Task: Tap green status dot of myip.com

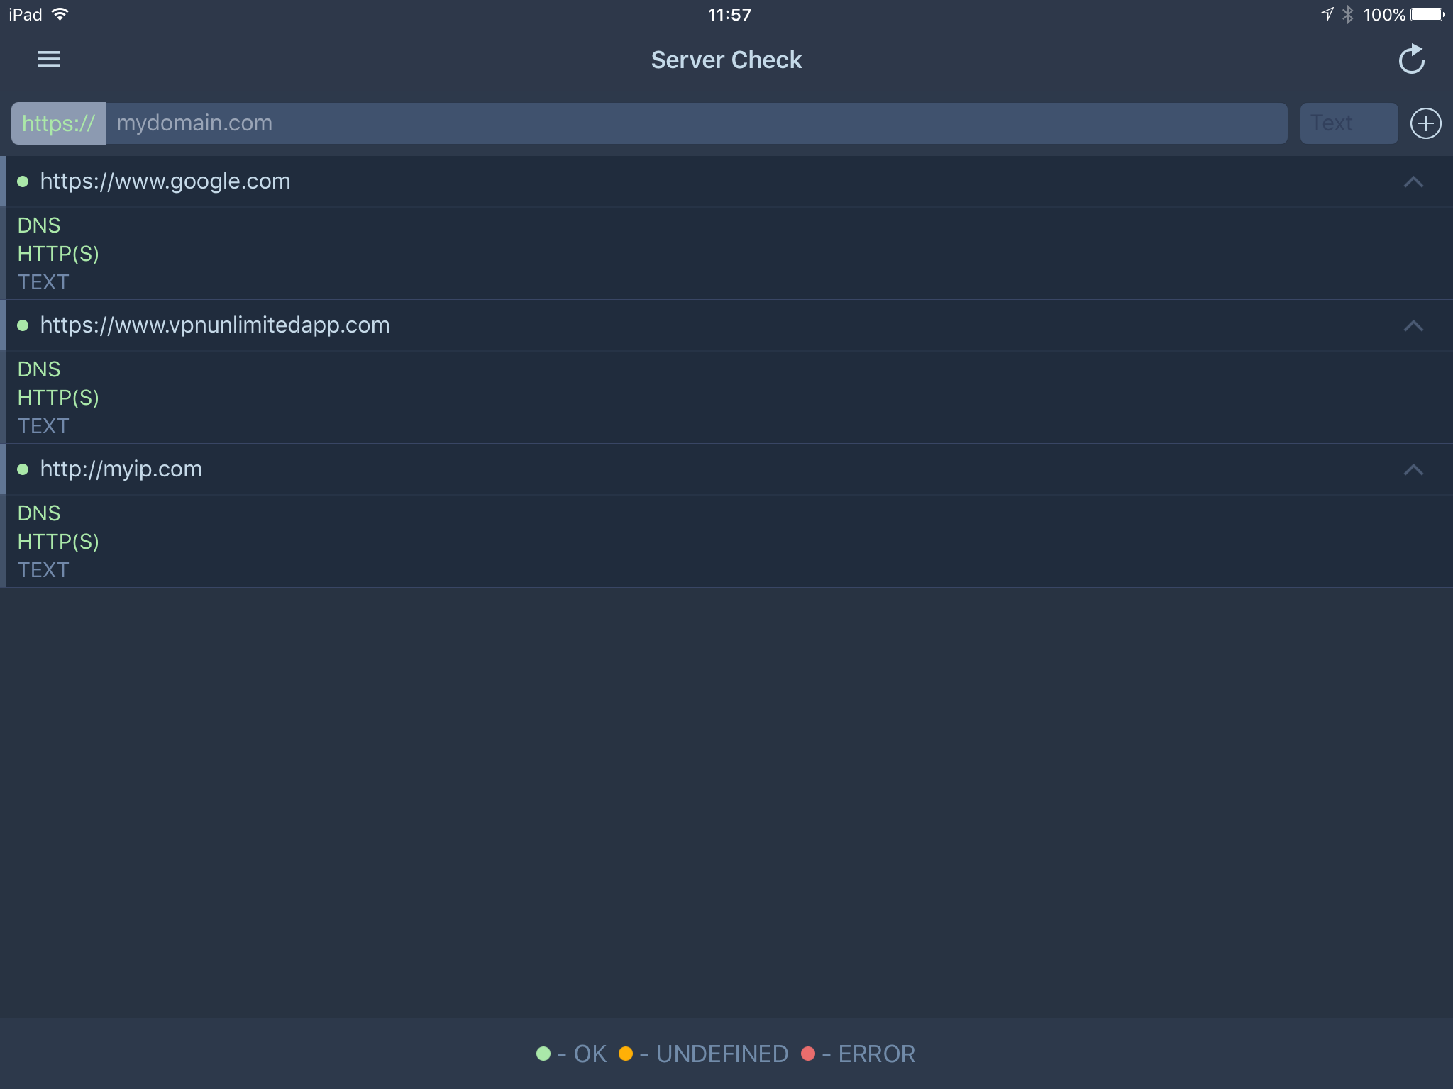Action: (x=23, y=469)
